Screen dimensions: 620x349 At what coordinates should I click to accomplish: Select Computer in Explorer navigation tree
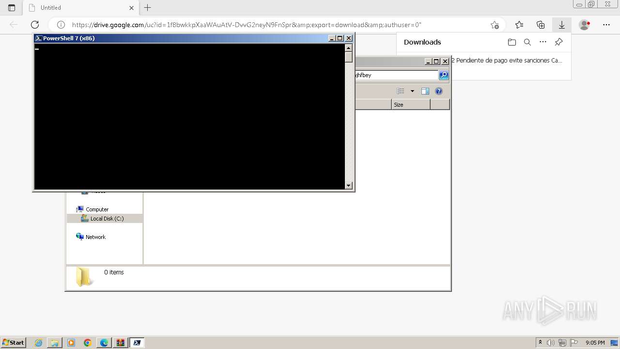click(x=97, y=209)
